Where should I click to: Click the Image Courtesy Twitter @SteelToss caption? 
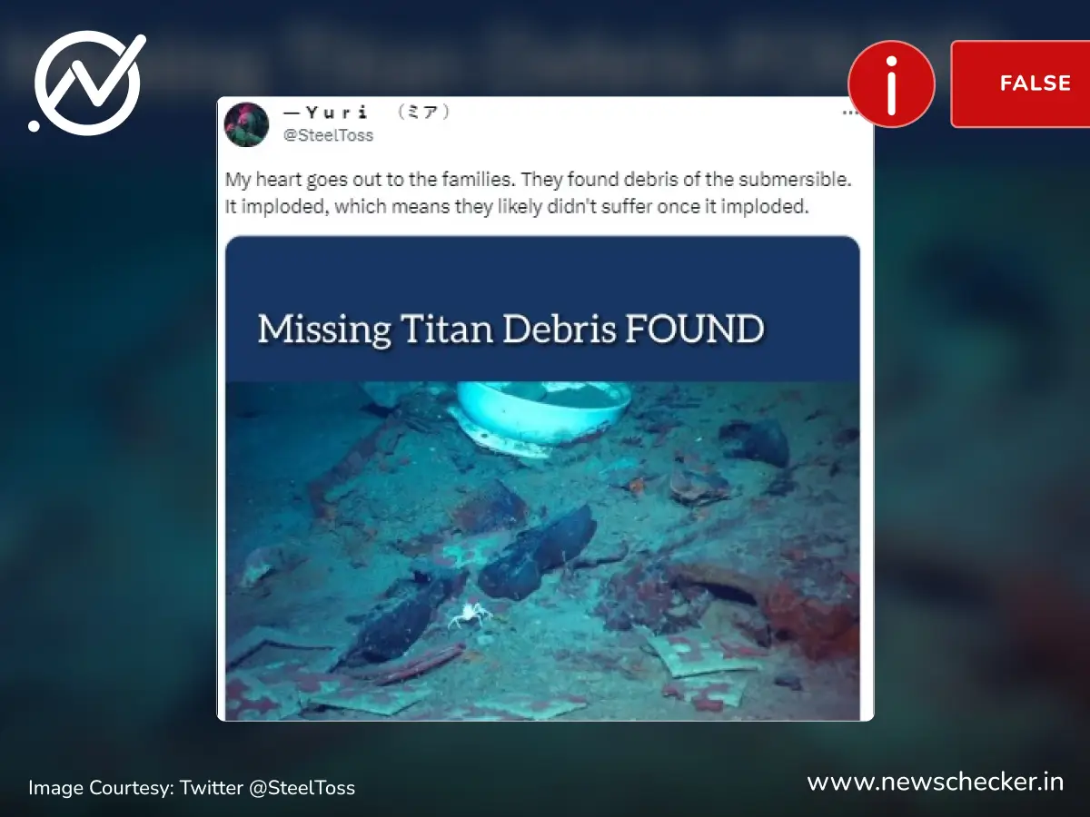click(192, 787)
